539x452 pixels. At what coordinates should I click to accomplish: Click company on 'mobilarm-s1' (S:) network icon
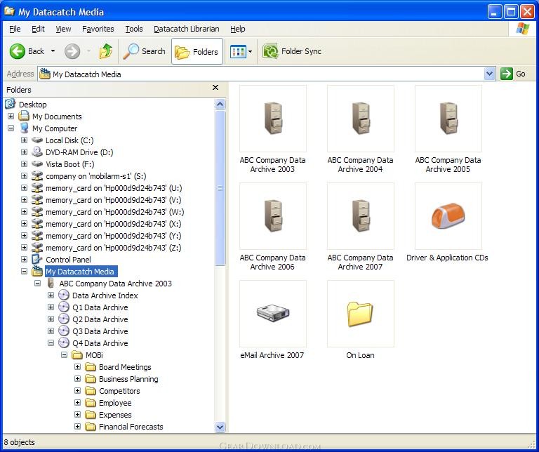[37, 176]
